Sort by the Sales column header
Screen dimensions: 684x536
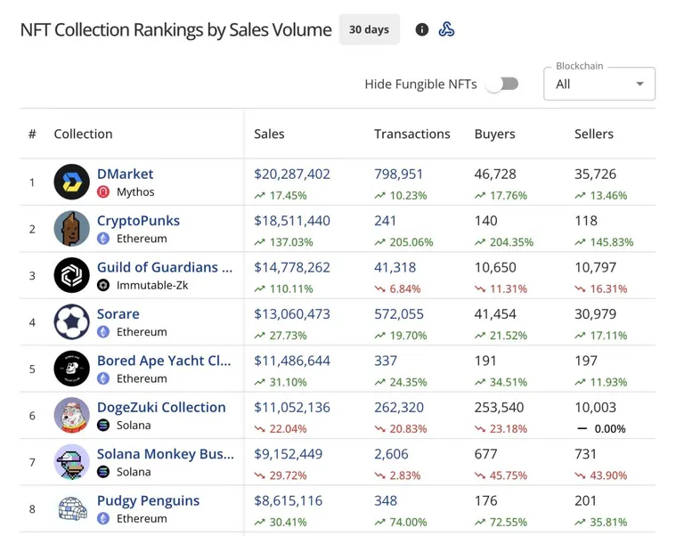(269, 134)
